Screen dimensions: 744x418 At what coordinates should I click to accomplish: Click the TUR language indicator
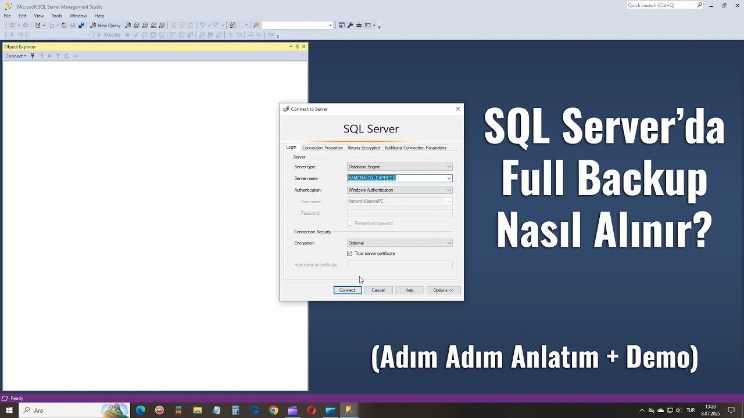coord(691,410)
